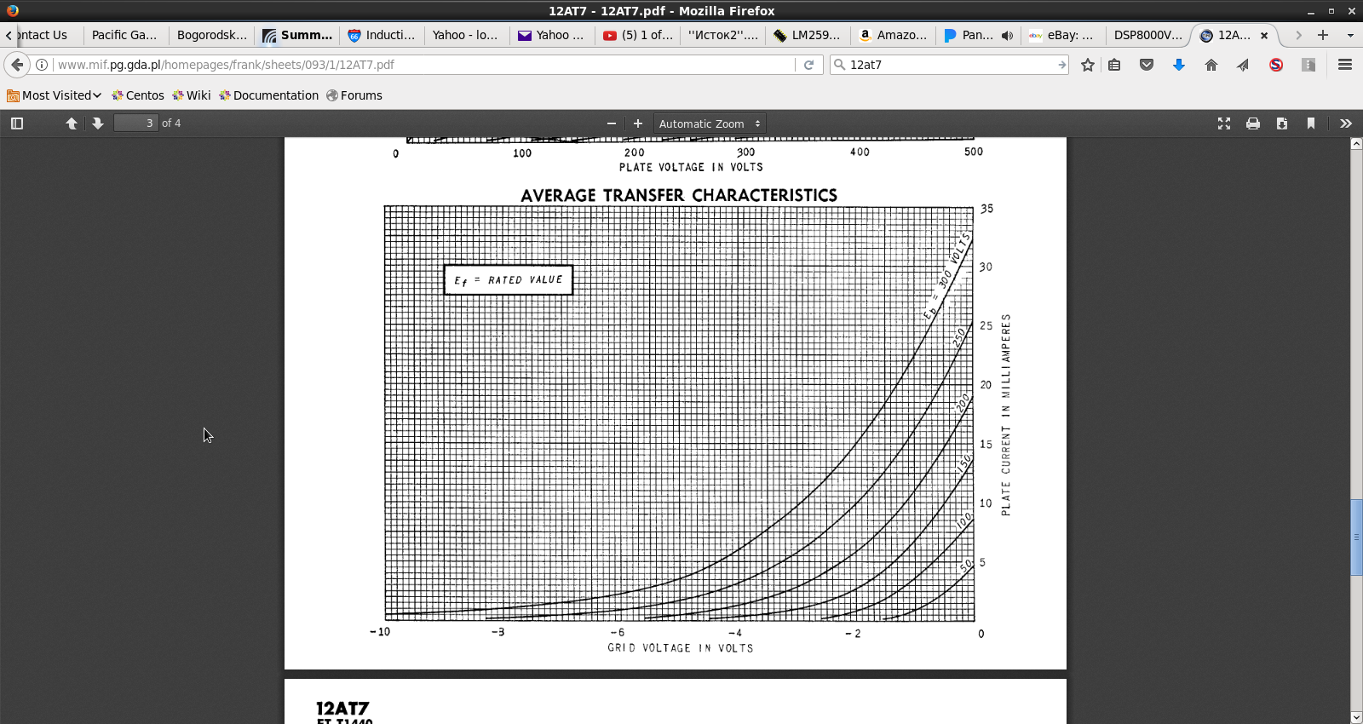Open the Centos bookmark
The height and width of the screenshot is (724, 1363).
(138, 95)
